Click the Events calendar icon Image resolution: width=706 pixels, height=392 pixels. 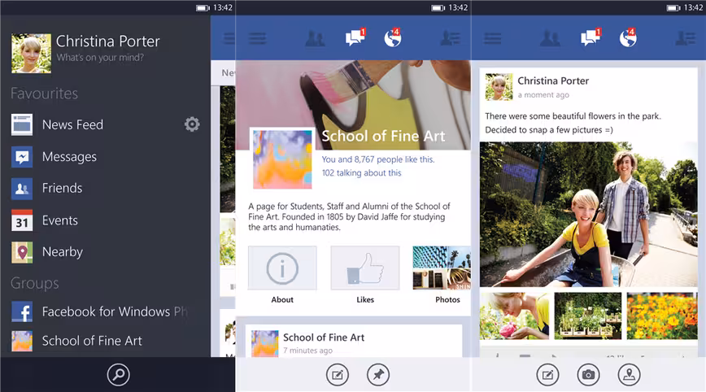22,220
